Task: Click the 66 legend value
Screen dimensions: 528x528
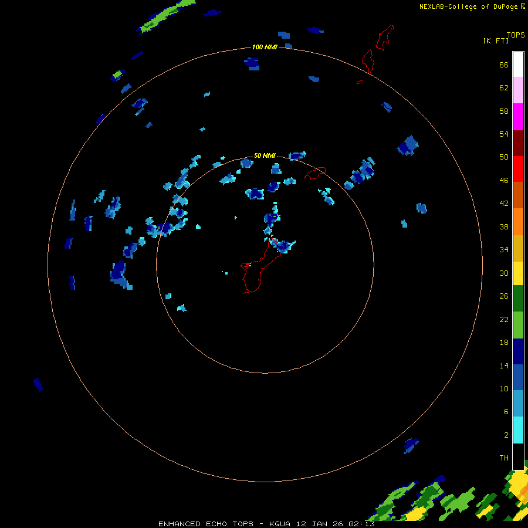Action: (504, 65)
